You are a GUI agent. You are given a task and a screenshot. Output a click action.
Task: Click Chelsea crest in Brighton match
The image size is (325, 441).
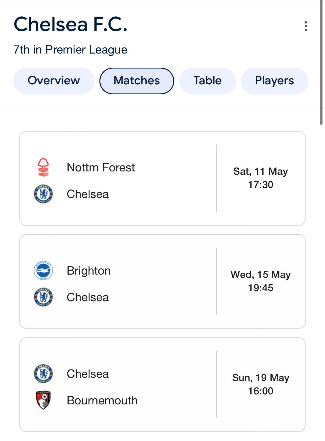pos(43,297)
